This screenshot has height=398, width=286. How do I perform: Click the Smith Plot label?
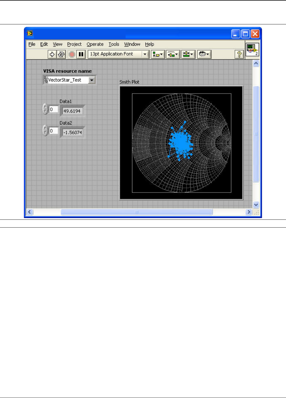pos(129,82)
